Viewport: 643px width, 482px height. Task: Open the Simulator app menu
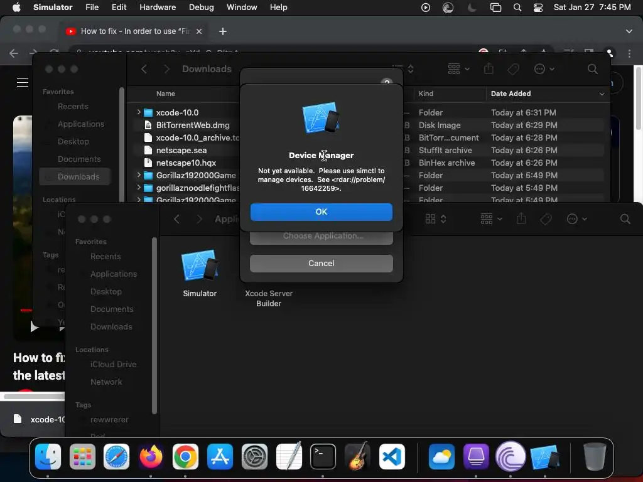point(53,8)
